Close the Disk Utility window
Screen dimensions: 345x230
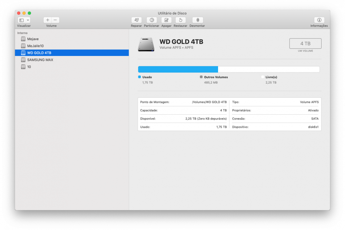click(x=19, y=13)
